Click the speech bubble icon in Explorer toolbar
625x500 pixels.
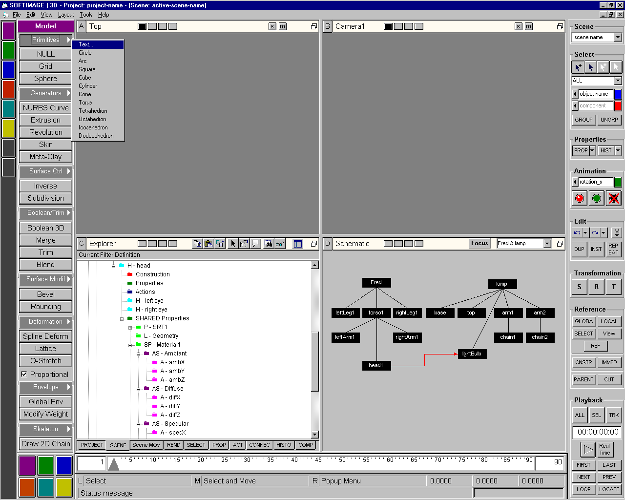point(255,244)
